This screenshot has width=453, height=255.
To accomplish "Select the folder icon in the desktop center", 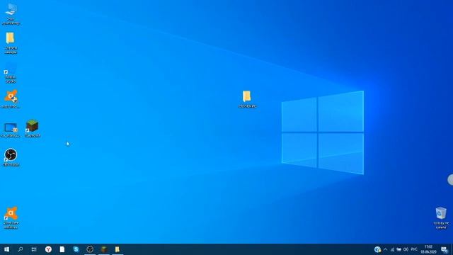I will point(247,99).
